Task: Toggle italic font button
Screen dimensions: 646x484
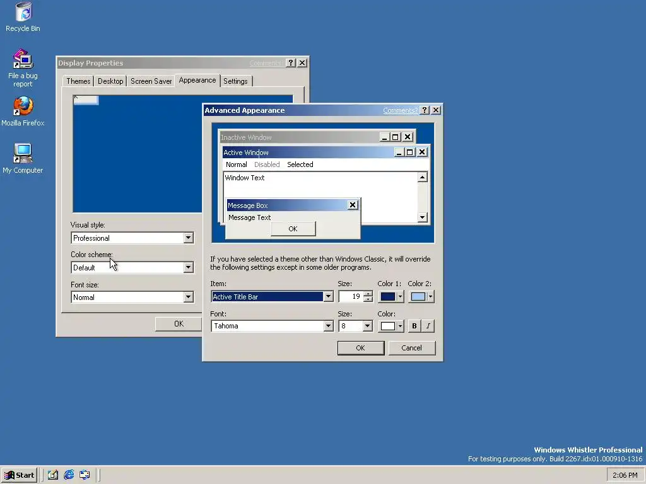Action: coord(428,326)
